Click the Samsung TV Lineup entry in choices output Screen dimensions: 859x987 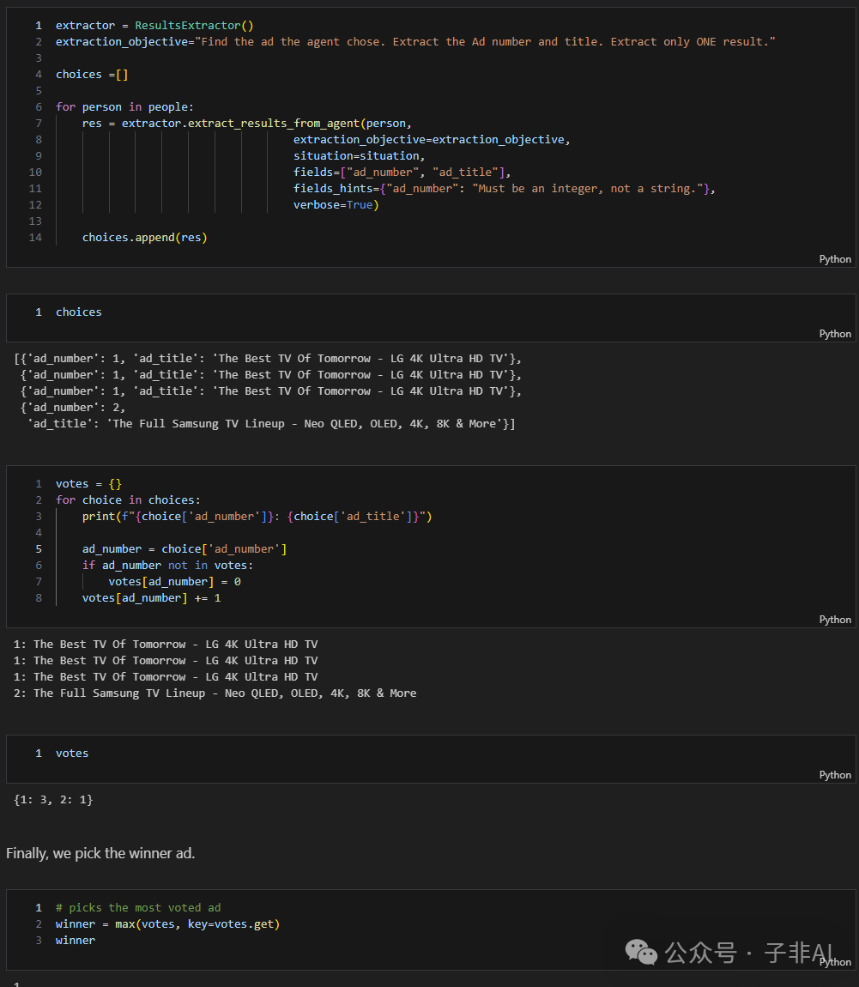(x=309, y=424)
